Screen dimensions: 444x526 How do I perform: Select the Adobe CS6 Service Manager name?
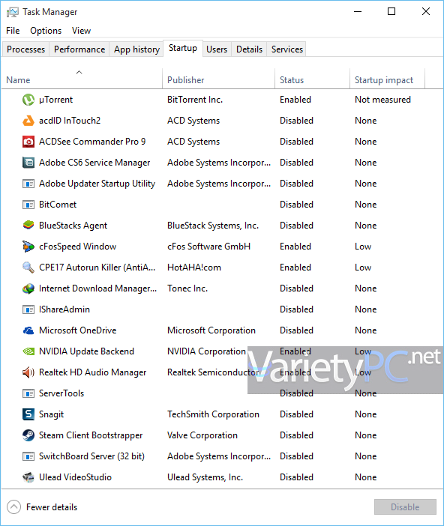click(x=94, y=163)
